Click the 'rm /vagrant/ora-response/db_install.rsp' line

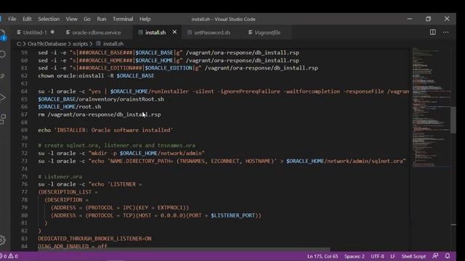click(100, 115)
